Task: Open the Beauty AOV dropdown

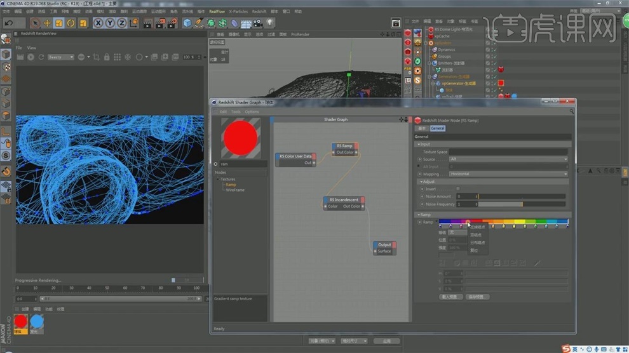Action: pyautogui.click(x=61, y=57)
